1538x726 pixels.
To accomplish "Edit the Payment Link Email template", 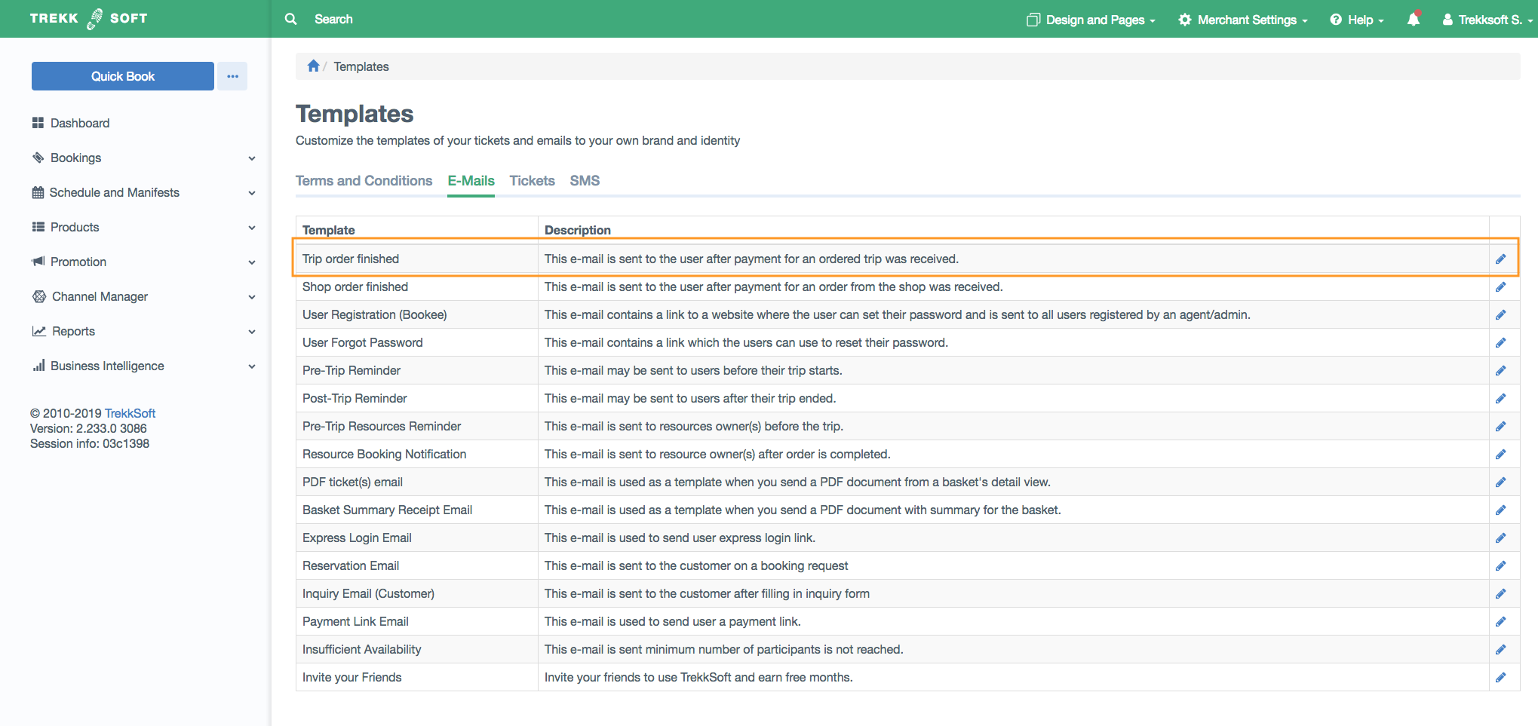I will [1500, 622].
